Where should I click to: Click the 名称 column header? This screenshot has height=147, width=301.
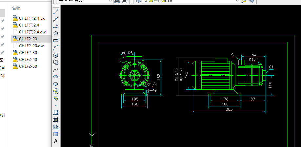coord(16,8)
